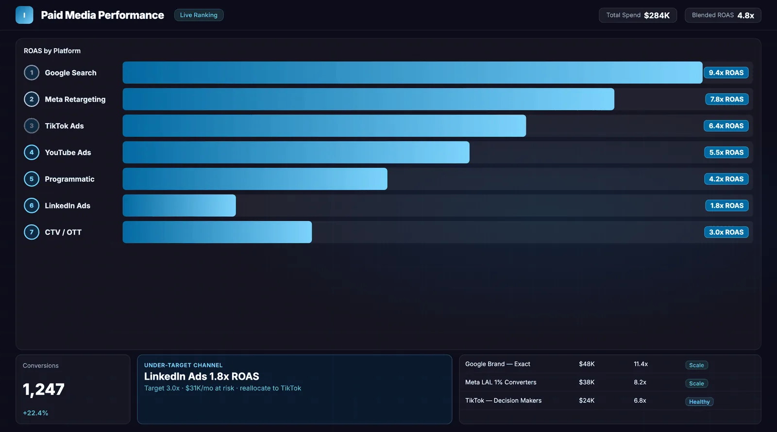Click the 1.8x ROAS badge

[726, 206]
